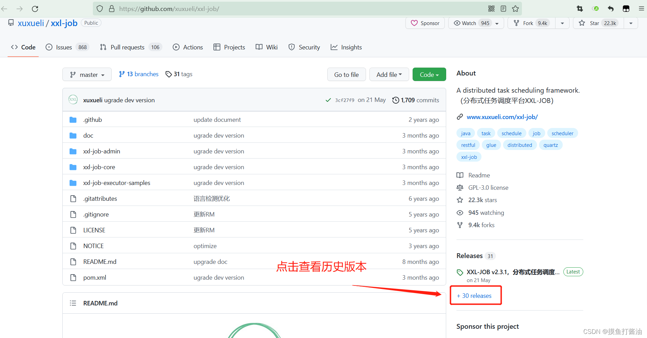The width and height of the screenshot is (647, 338).
Task: Bookmark this page with star icon
Action: pos(515,9)
